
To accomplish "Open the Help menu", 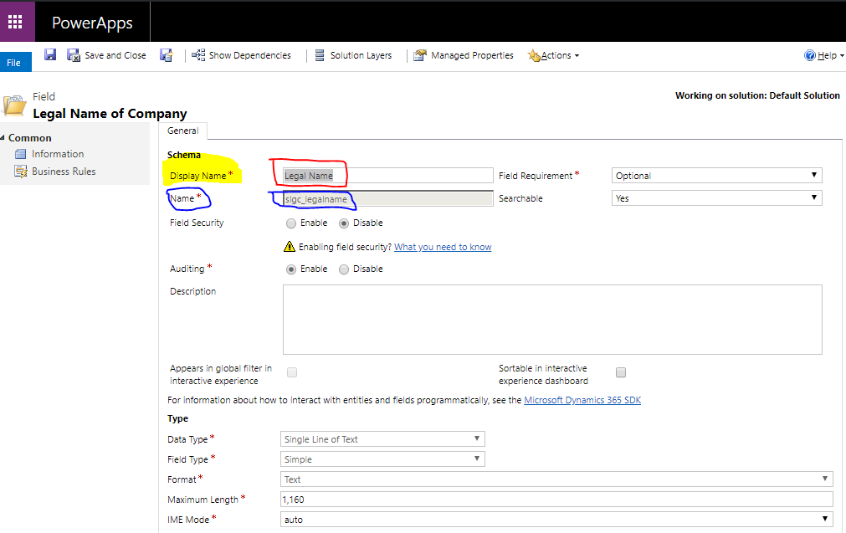I will click(824, 55).
